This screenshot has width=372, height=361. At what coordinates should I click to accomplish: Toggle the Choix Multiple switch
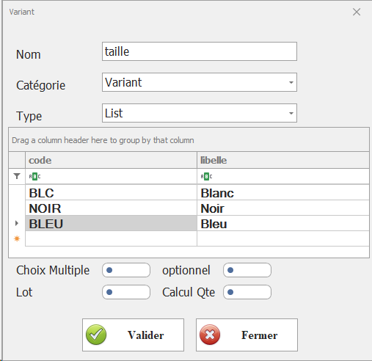[126, 270]
